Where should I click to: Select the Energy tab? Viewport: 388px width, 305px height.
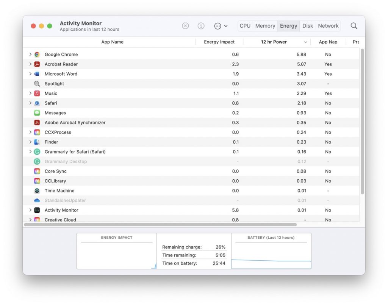(x=288, y=26)
